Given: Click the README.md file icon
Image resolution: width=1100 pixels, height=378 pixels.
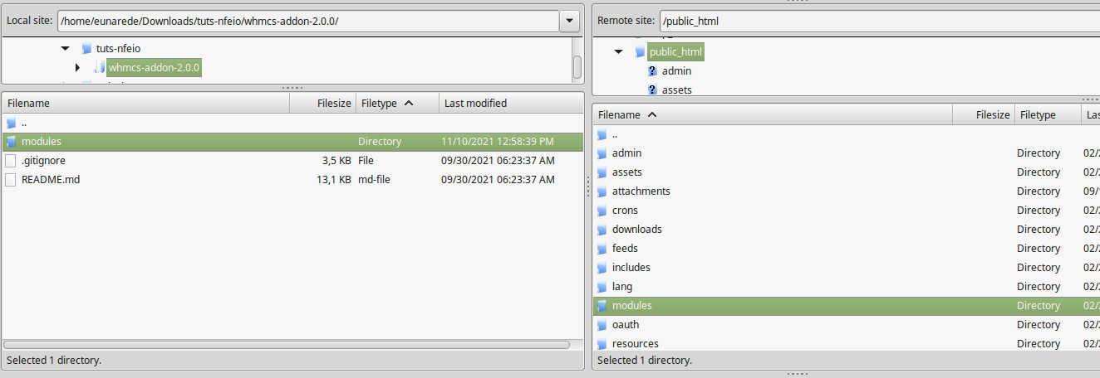Looking at the screenshot, I should point(11,180).
